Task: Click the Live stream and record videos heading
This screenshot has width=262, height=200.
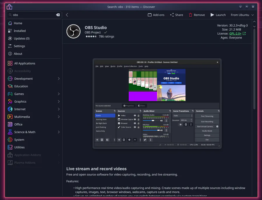Action: tap(96, 169)
